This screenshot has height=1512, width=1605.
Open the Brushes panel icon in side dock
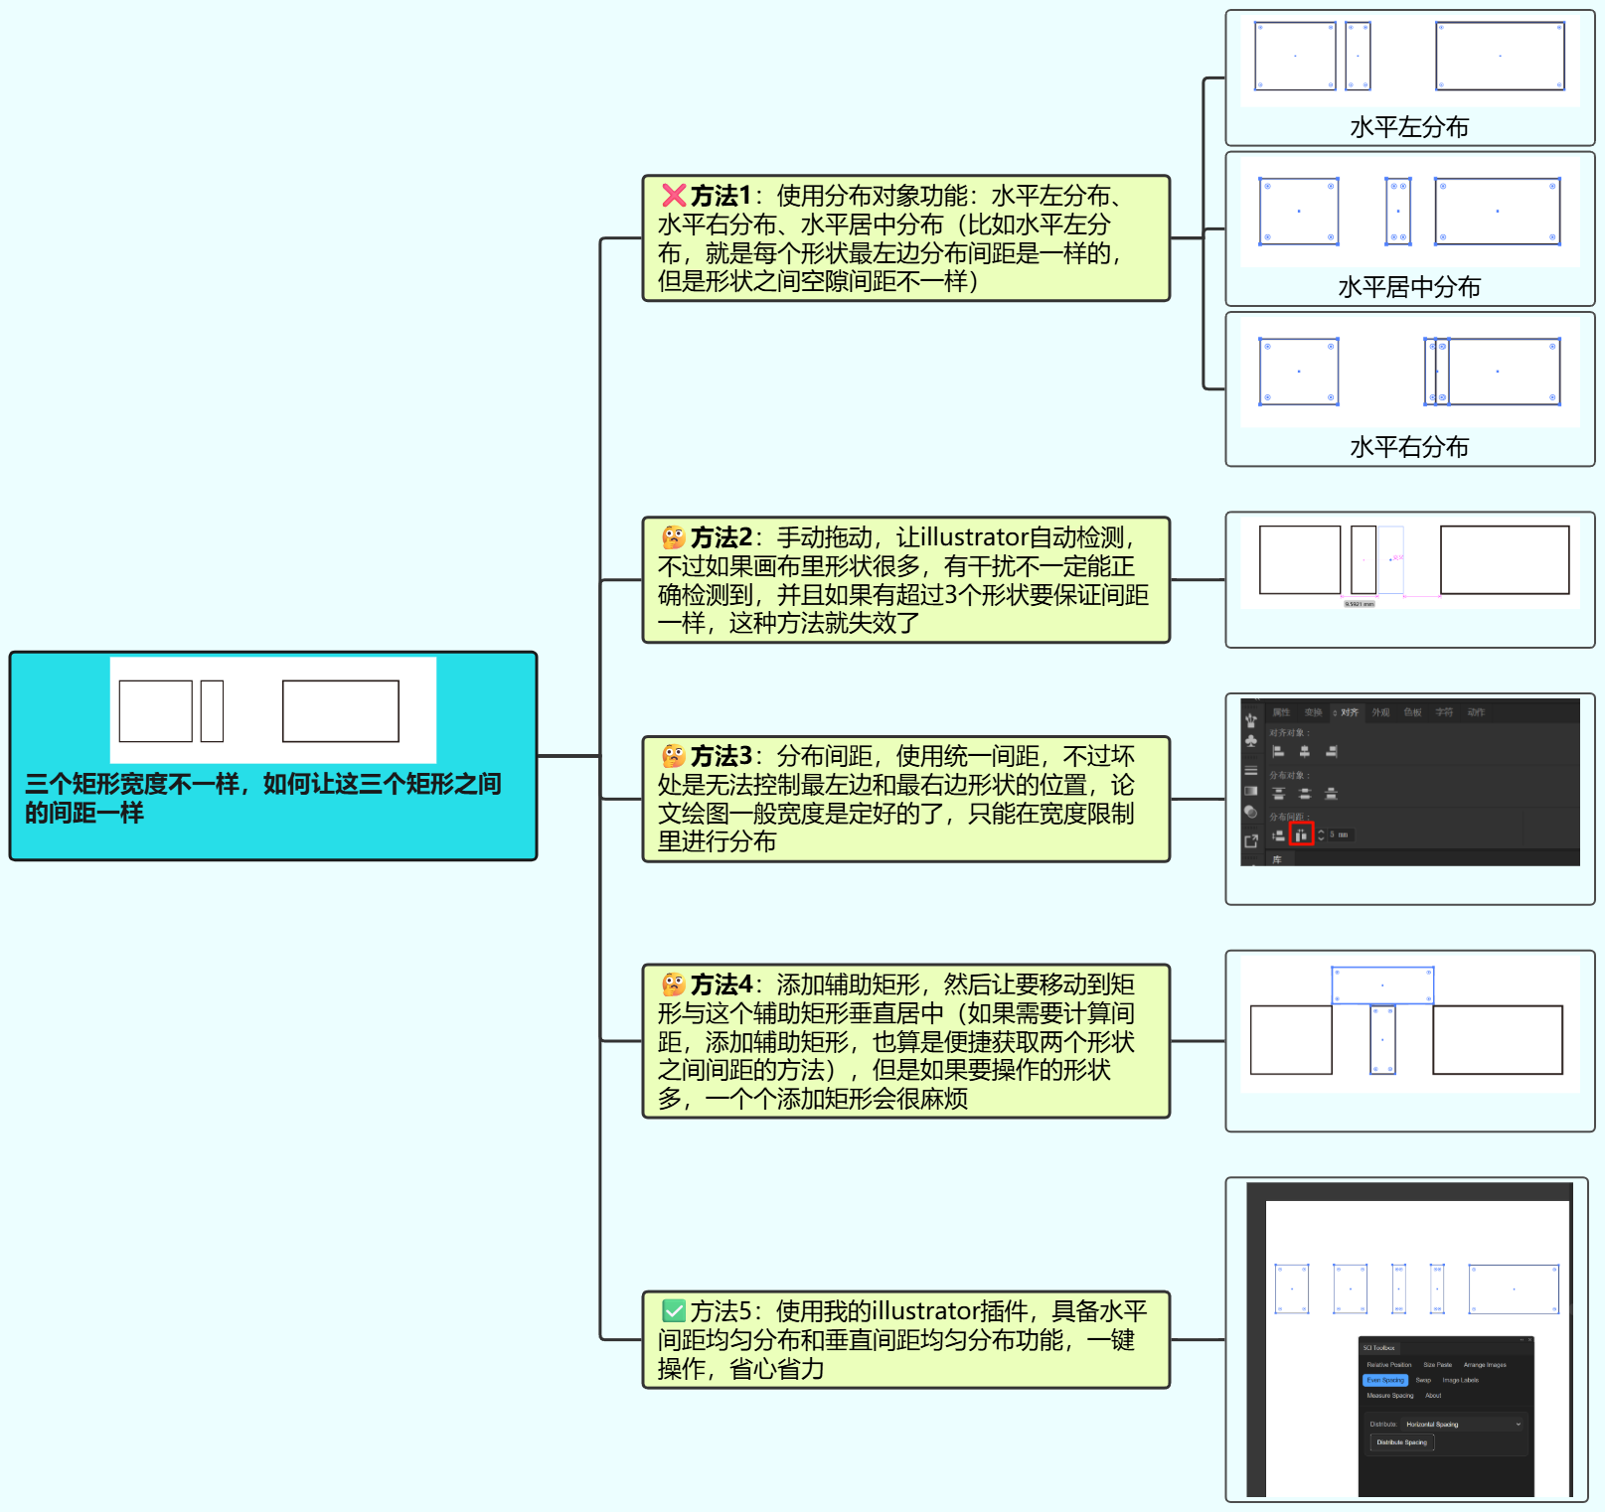pos(1251,720)
